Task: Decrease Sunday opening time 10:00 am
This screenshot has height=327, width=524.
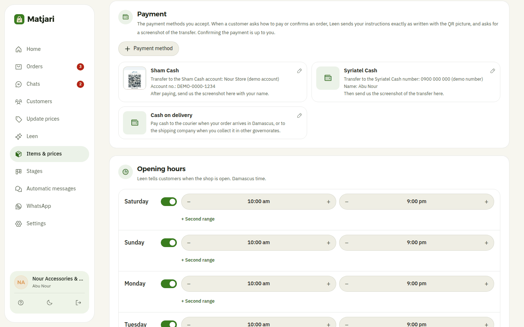Action: pos(189,243)
